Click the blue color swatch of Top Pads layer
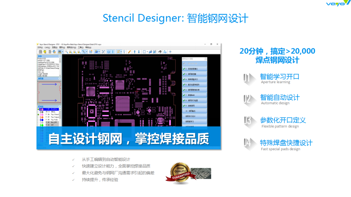351x197 pixels. click(42, 120)
